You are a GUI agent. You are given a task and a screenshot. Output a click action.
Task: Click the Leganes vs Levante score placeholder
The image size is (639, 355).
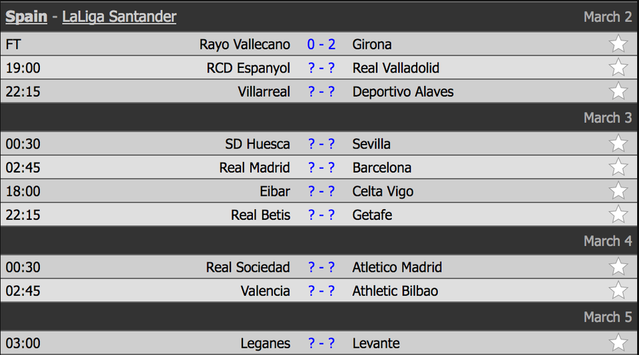[321, 344]
